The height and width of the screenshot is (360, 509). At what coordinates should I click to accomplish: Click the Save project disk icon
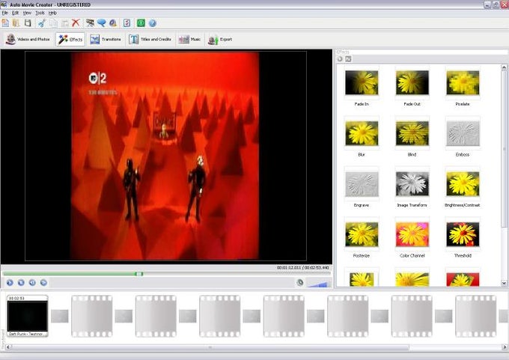point(28,22)
